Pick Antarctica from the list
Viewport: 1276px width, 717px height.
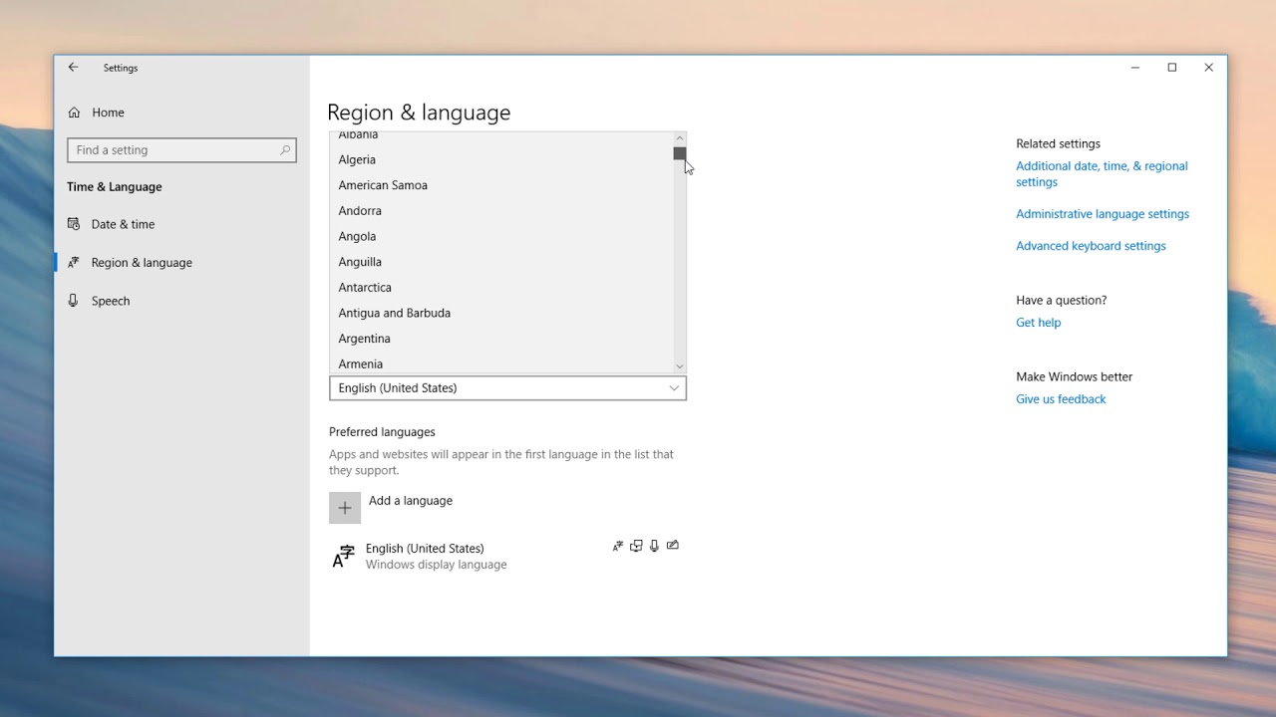click(501, 288)
